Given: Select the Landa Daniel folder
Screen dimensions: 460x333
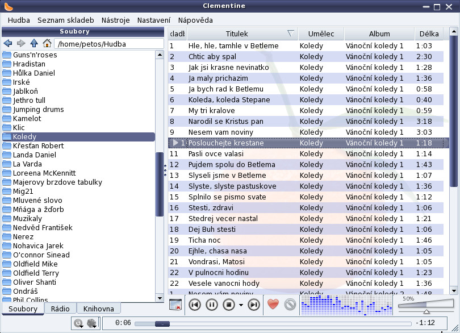Looking at the screenshot, I should coord(78,155).
